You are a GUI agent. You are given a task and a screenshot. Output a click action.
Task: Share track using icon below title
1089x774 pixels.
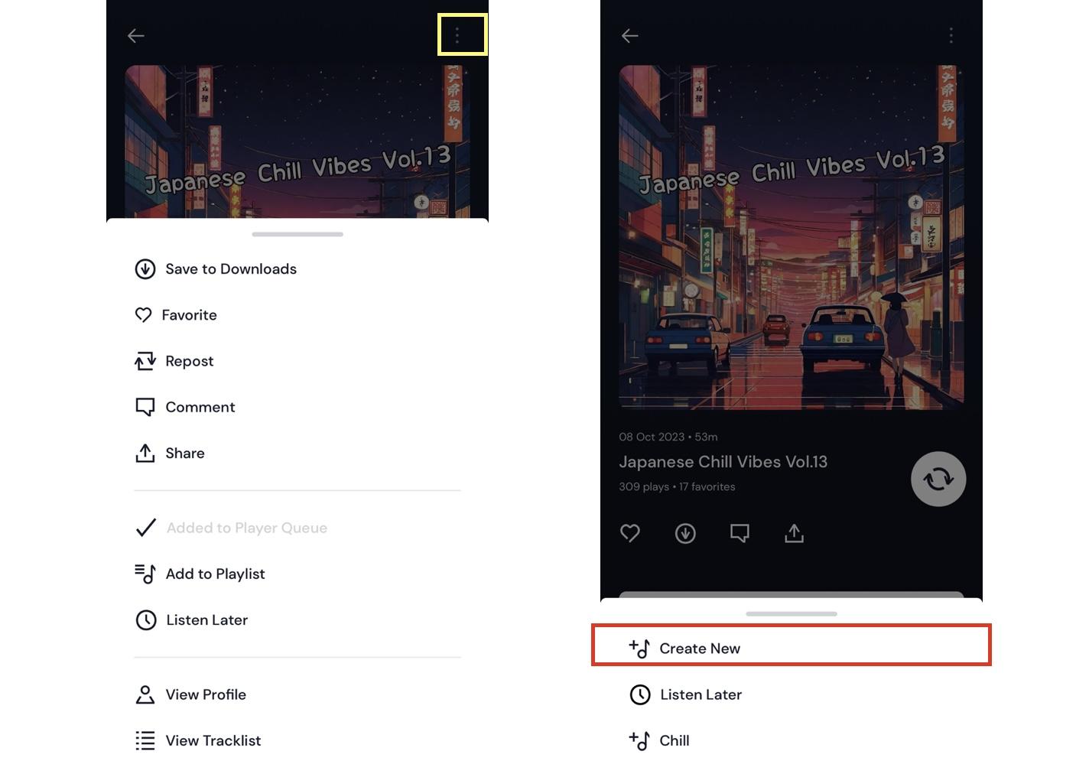[x=794, y=533]
